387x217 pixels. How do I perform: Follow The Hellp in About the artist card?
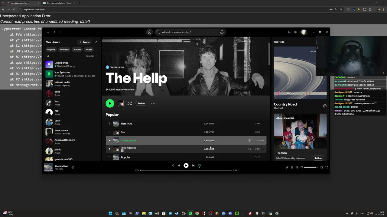point(318,158)
